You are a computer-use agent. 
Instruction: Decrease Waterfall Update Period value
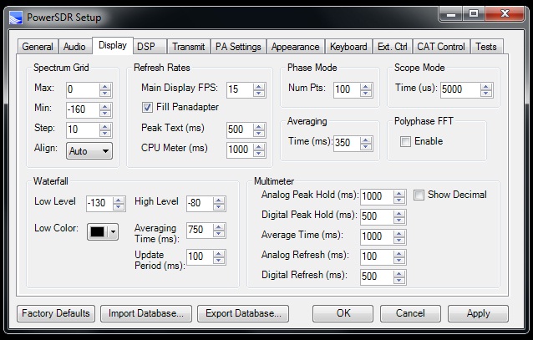click(x=219, y=260)
